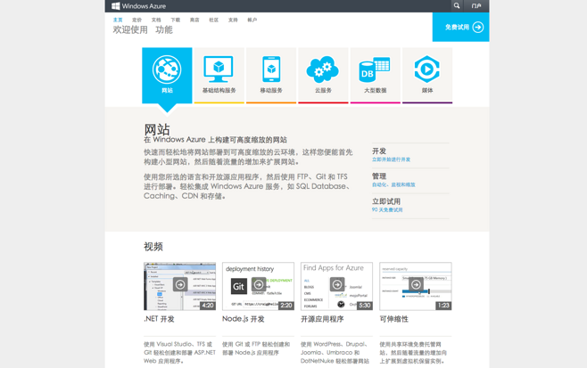The width and height of the screenshot is (587, 368).
Task: Open the 门户 portal button in header
Action: click(x=476, y=6)
